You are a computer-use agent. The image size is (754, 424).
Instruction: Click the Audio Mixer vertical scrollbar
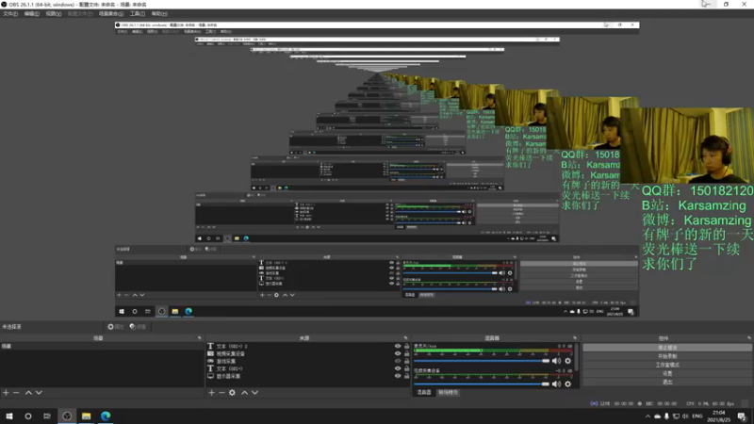click(x=577, y=358)
